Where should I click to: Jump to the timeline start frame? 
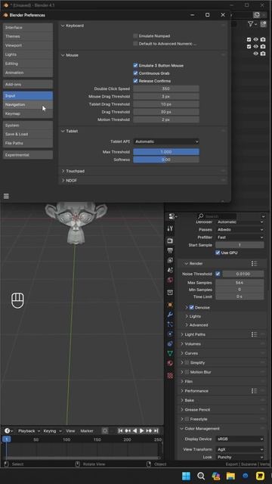pyautogui.click(x=121, y=430)
